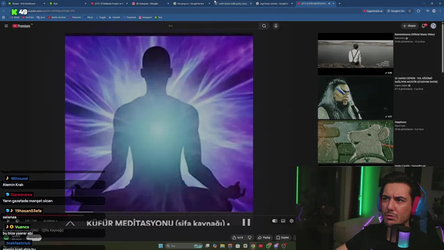Switch to the saça limon sürmek tab
Viewport: 444px width, 250px height.
coord(274,3)
